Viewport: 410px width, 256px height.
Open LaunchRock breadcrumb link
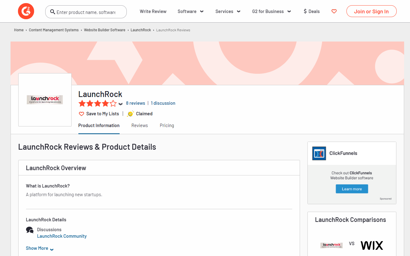141,30
